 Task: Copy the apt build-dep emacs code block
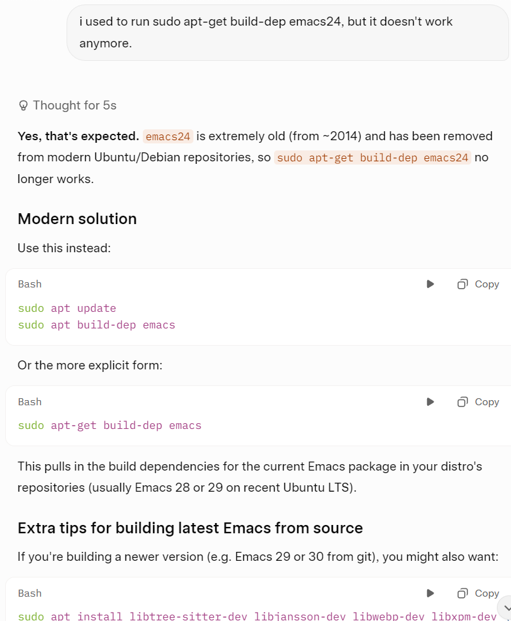(478, 284)
